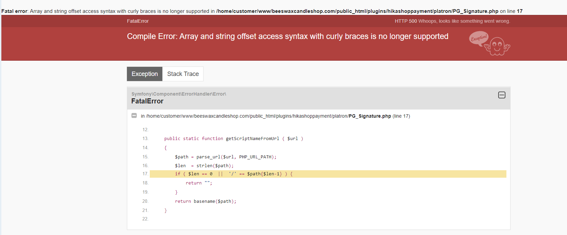This screenshot has height=235, width=567.
Task: Click the highlighted code on line 17
Action: pyautogui.click(x=233, y=174)
